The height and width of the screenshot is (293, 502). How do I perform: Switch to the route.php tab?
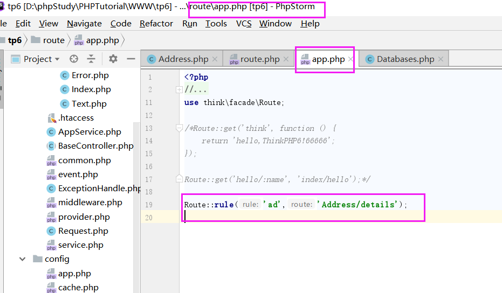click(259, 59)
